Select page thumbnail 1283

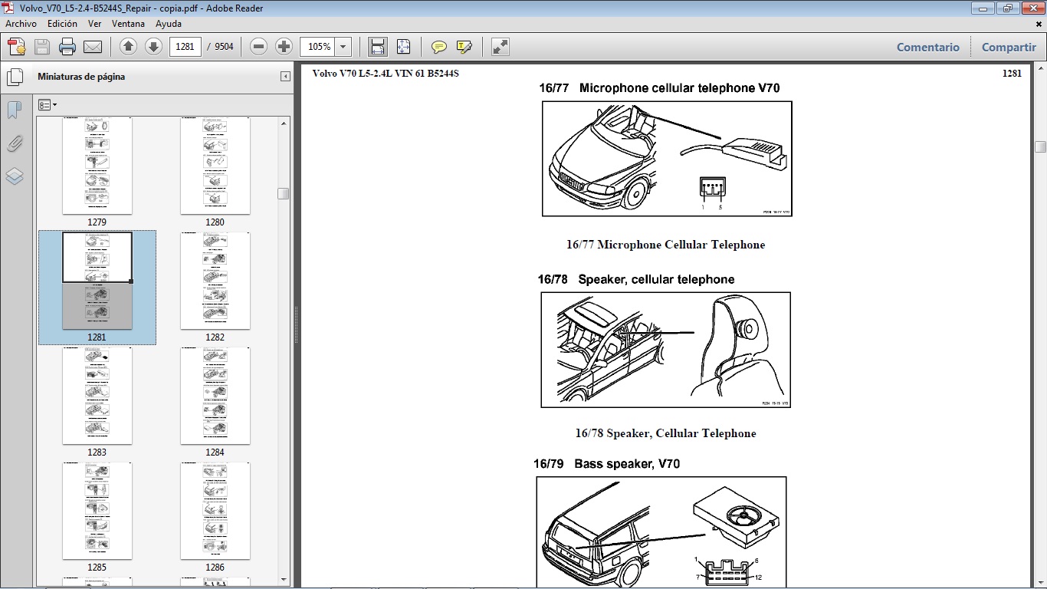97,396
